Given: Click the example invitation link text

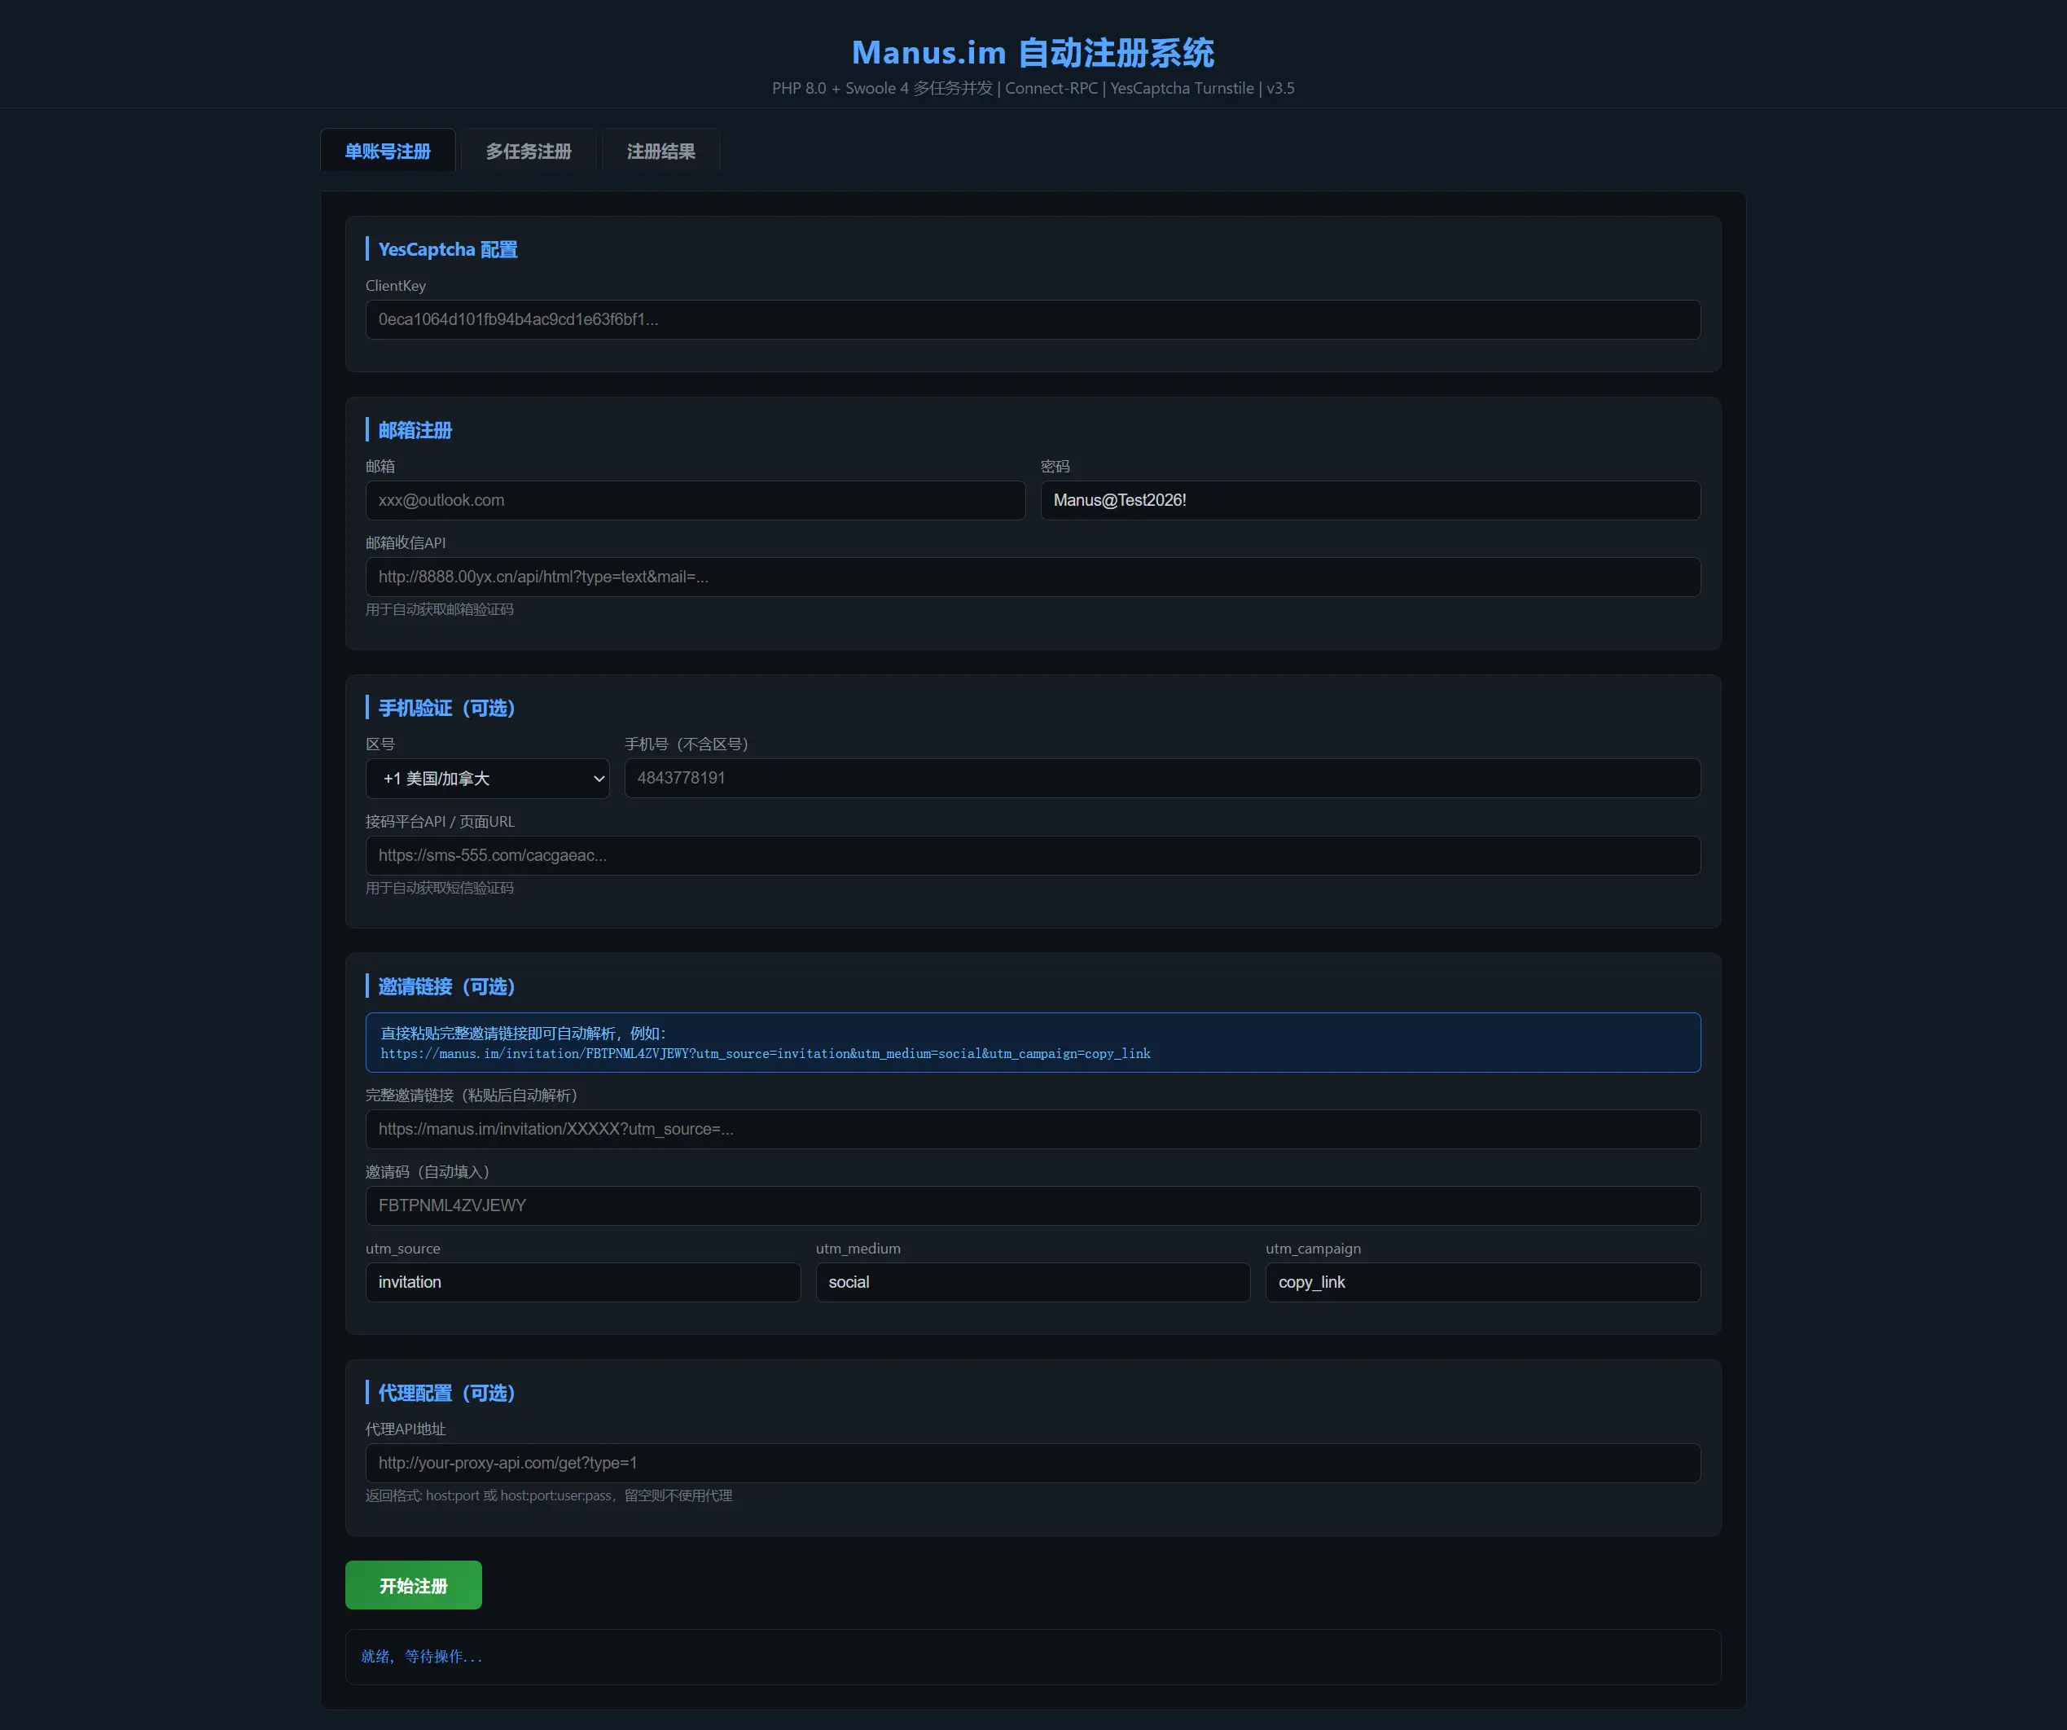Looking at the screenshot, I should click(x=765, y=1054).
